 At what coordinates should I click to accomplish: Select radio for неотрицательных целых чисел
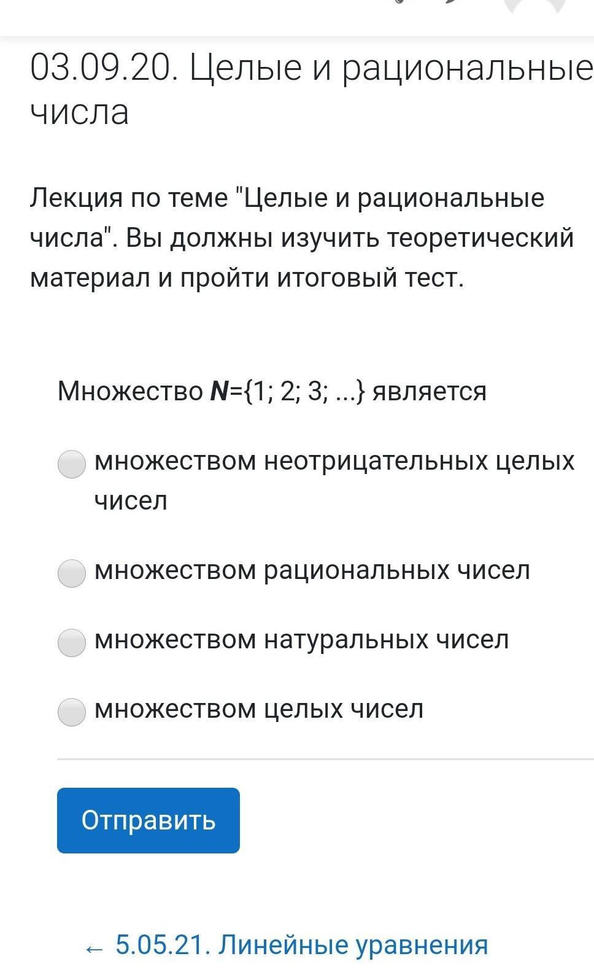click(x=72, y=464)
